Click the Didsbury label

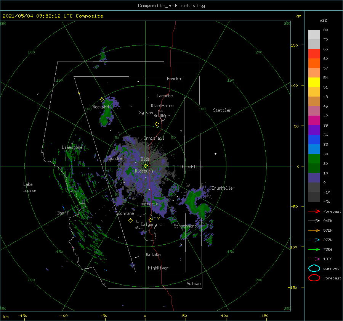click(x=144, y=171)
